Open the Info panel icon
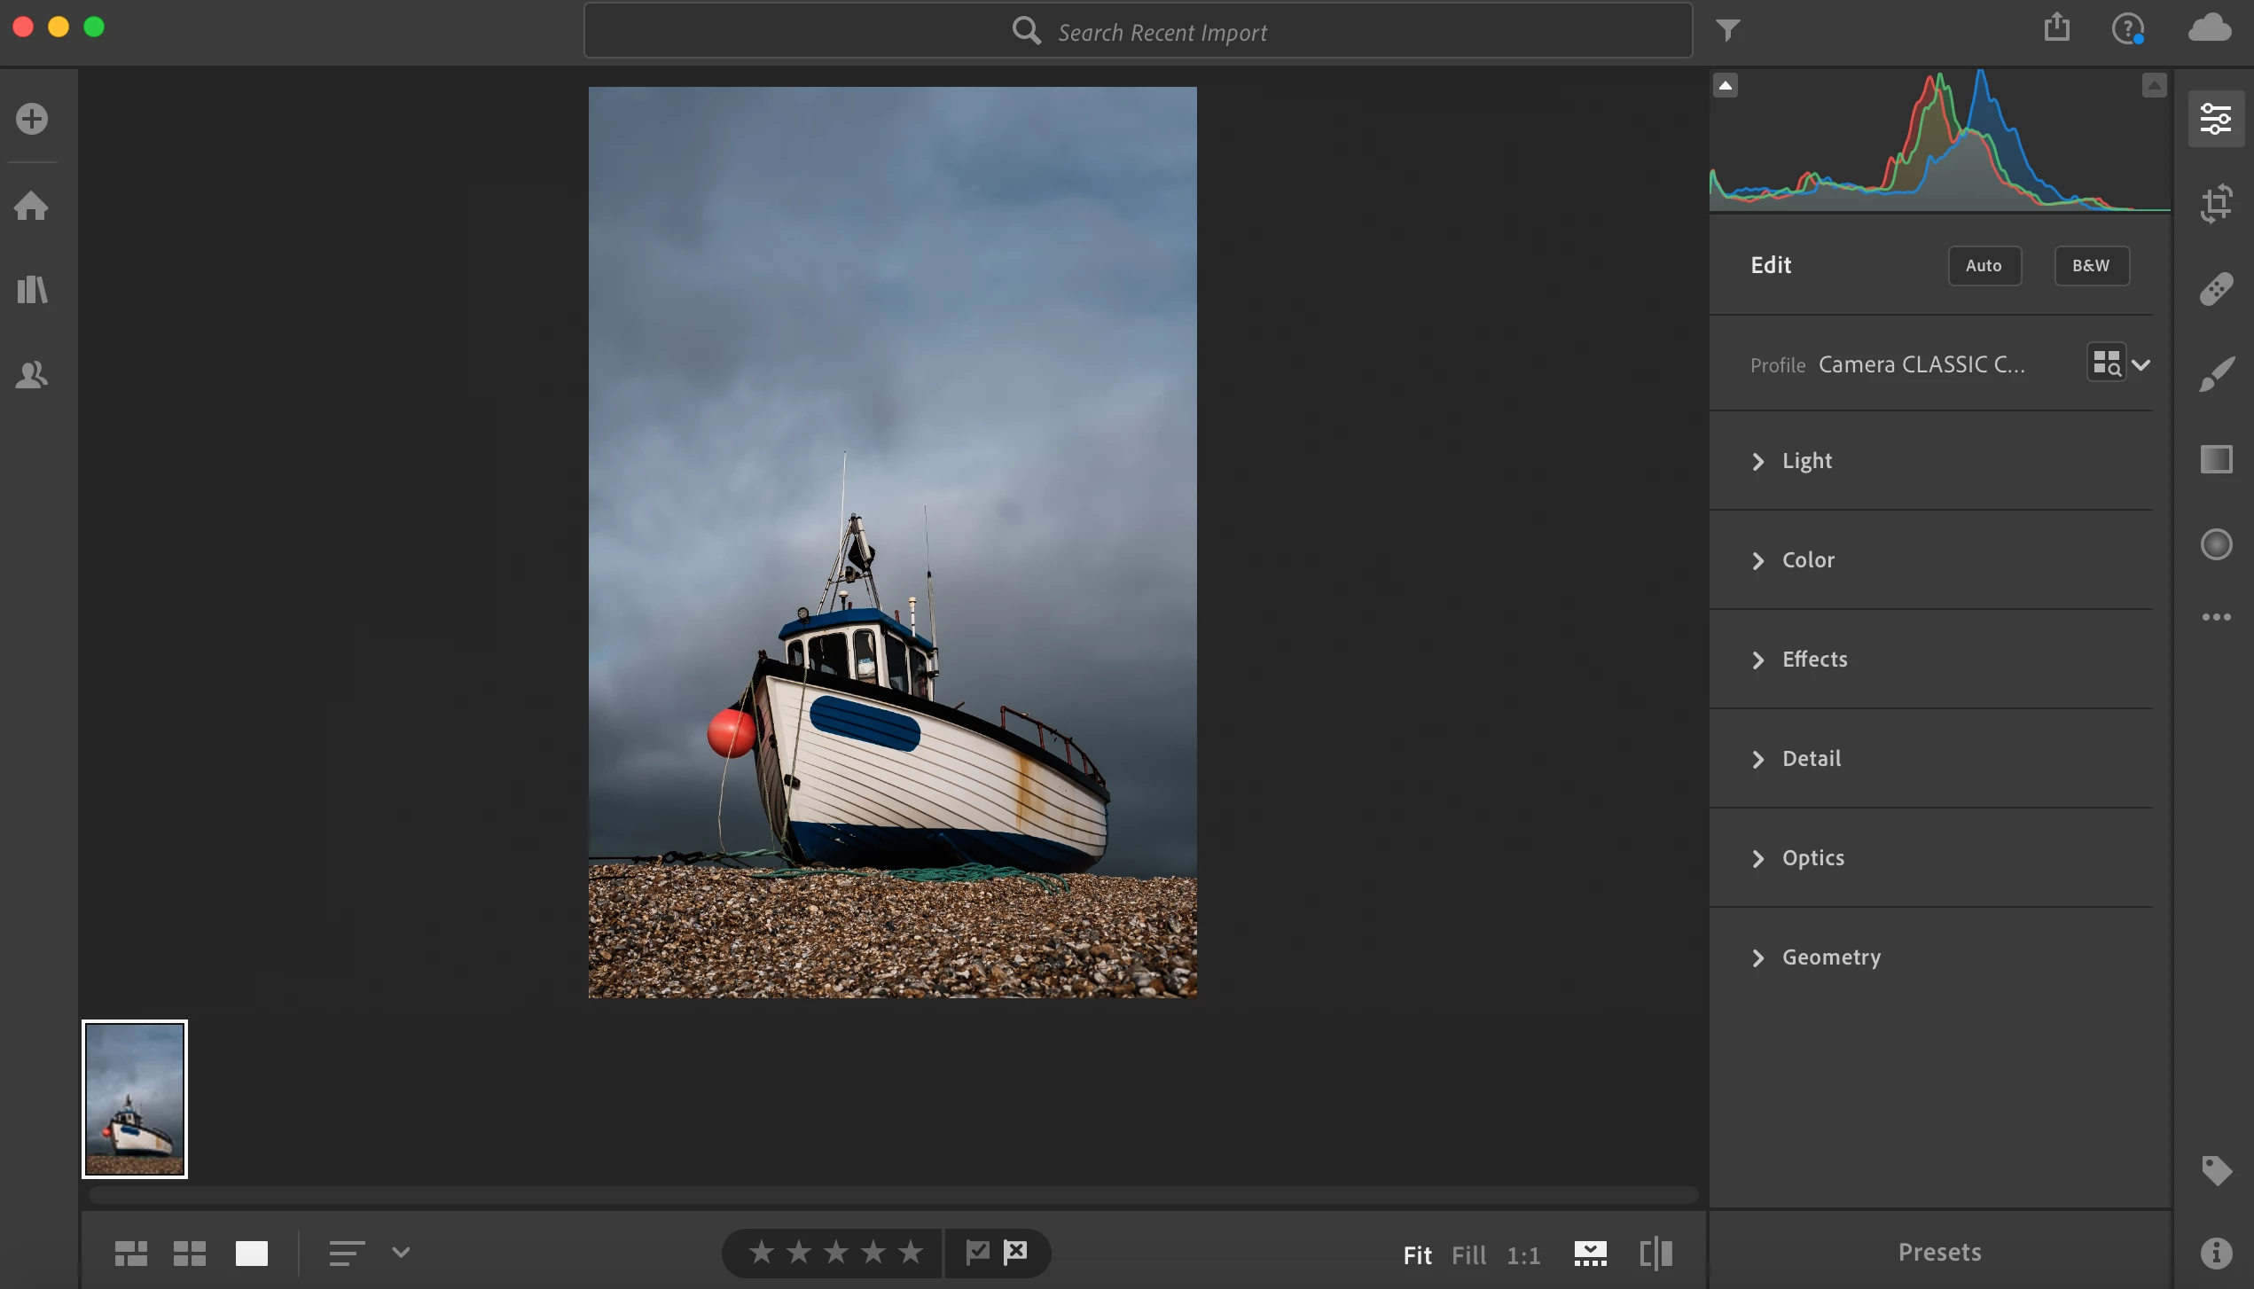Screen dimensions: 2254x1289 click(2216, 1253)
